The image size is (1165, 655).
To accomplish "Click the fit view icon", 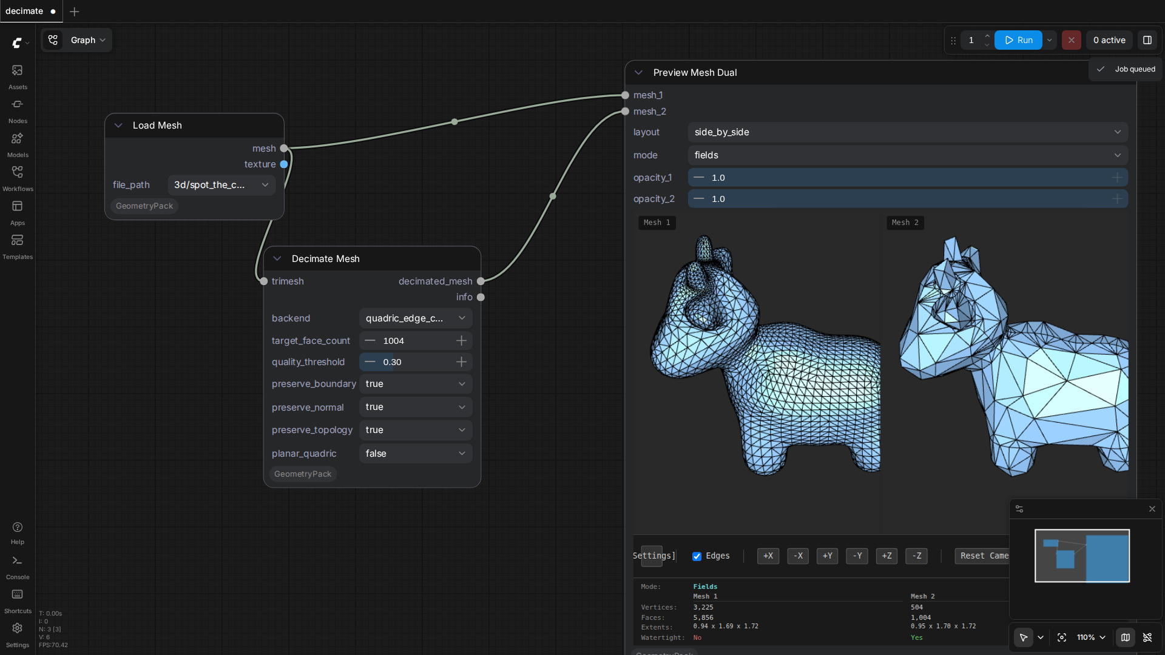I will click(1062, 637).
